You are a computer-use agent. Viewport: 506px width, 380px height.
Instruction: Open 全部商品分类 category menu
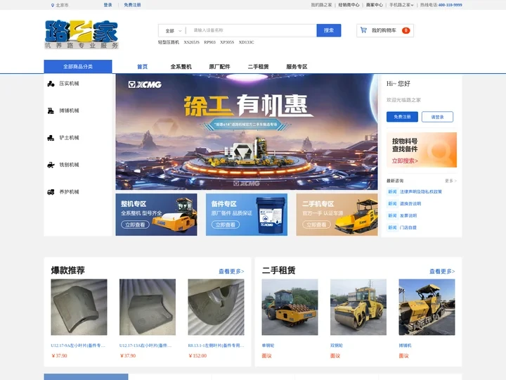[78, 67]
